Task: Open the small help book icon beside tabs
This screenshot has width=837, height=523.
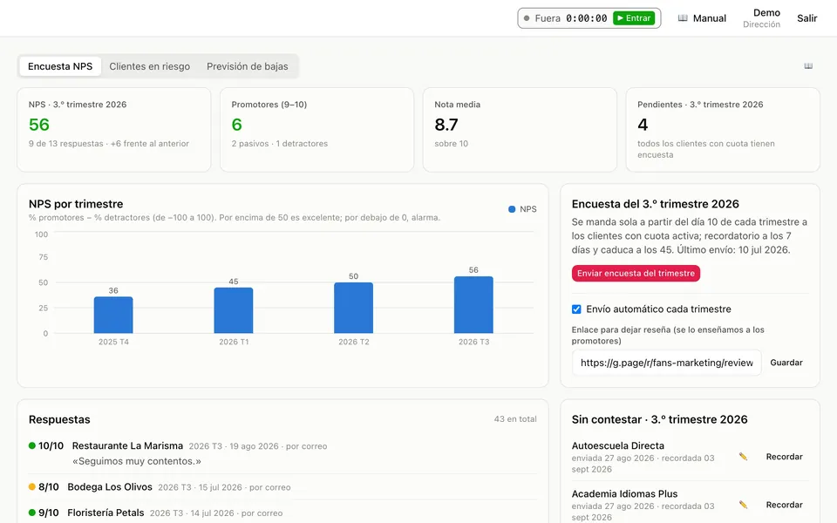Action: 808,66
